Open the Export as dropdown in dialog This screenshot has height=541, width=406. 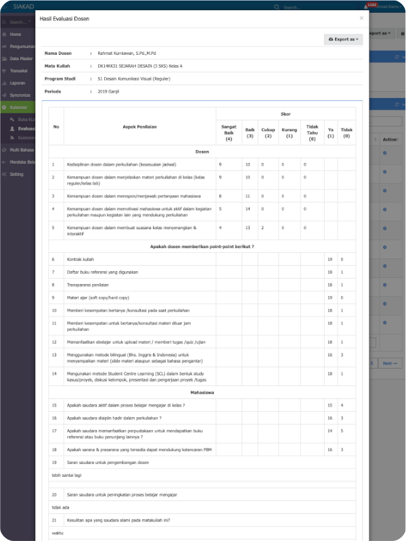point(343,39)
